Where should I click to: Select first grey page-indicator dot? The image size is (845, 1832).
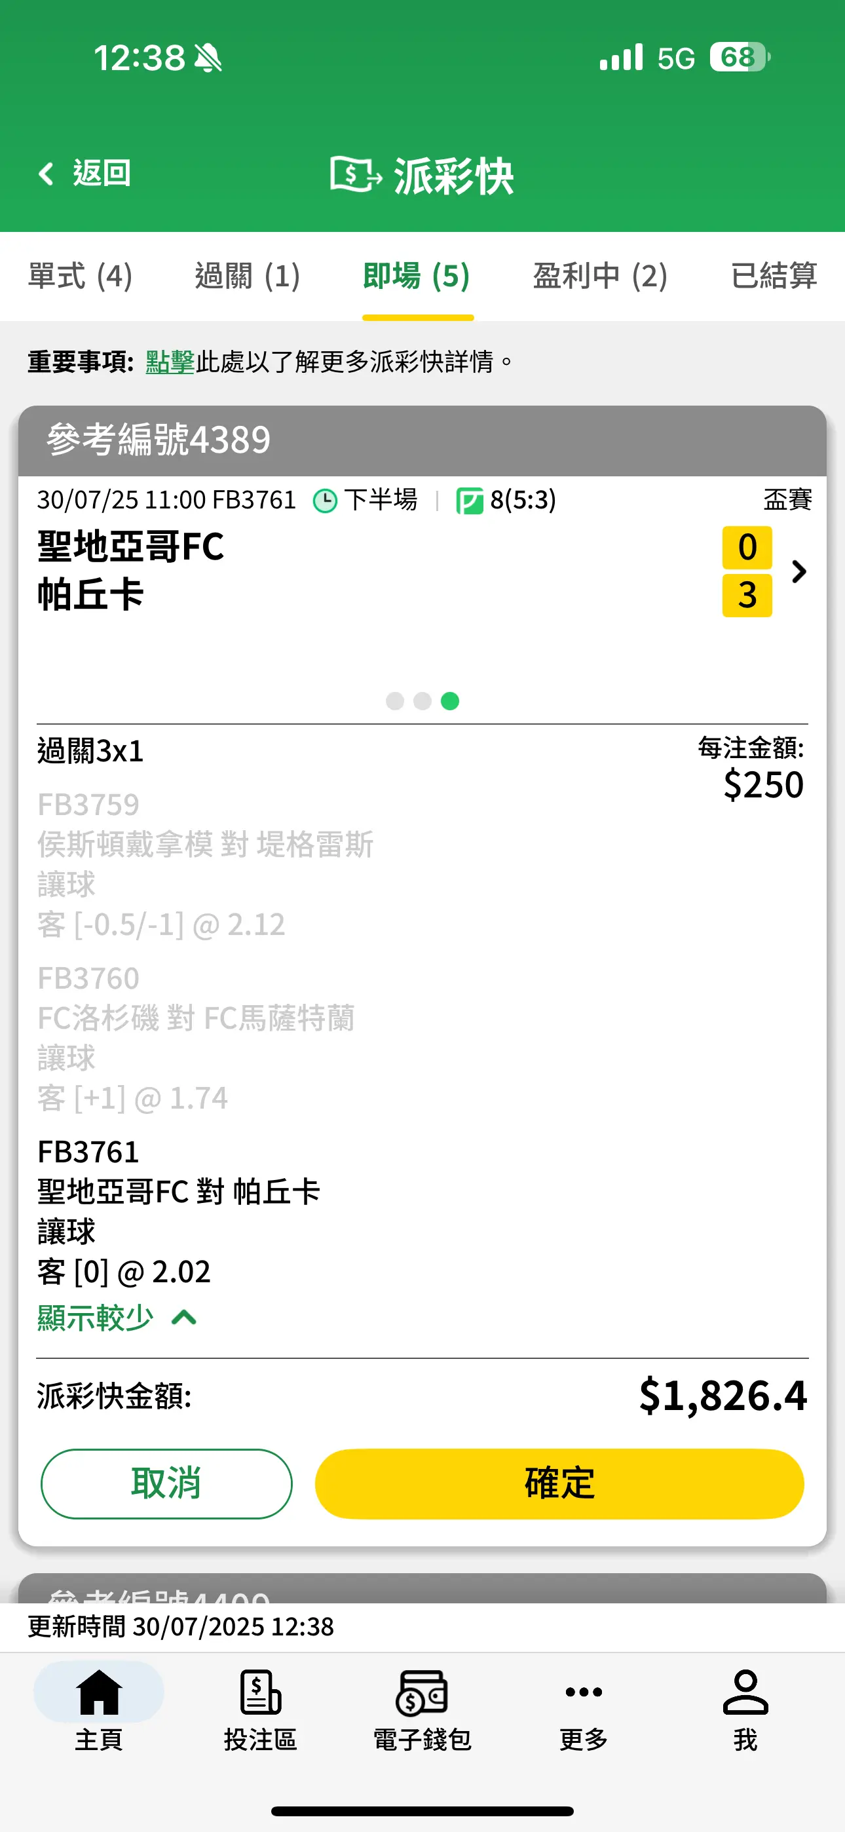[x=395, y=701]
